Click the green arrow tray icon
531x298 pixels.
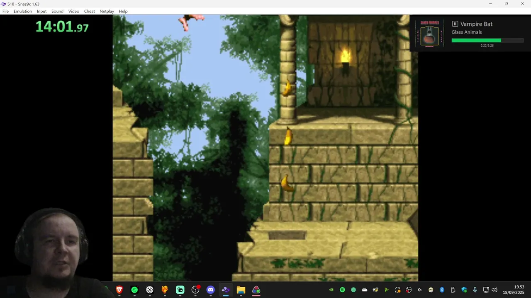387,290
